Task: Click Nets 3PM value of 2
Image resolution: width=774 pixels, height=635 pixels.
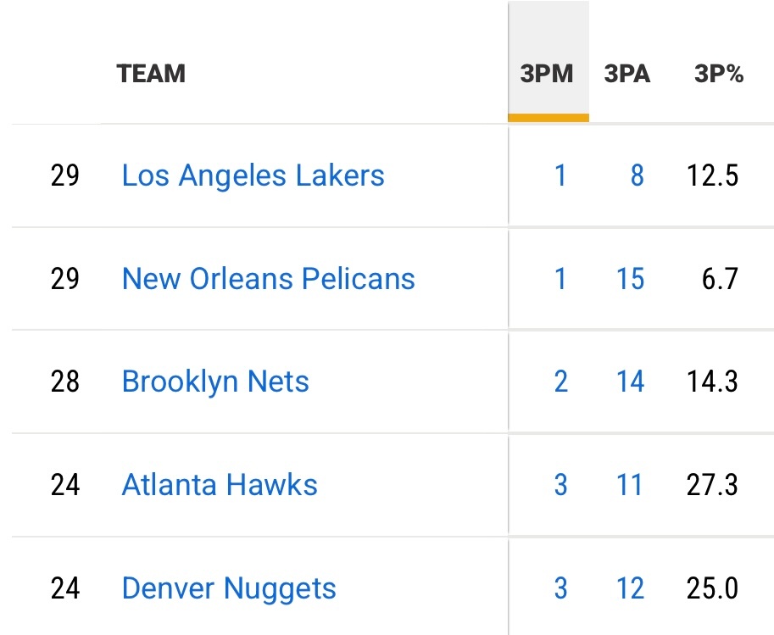Action: (x=560, y=382)
